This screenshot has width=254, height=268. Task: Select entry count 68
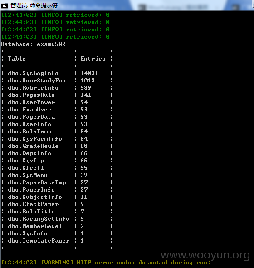pos(84,146)
